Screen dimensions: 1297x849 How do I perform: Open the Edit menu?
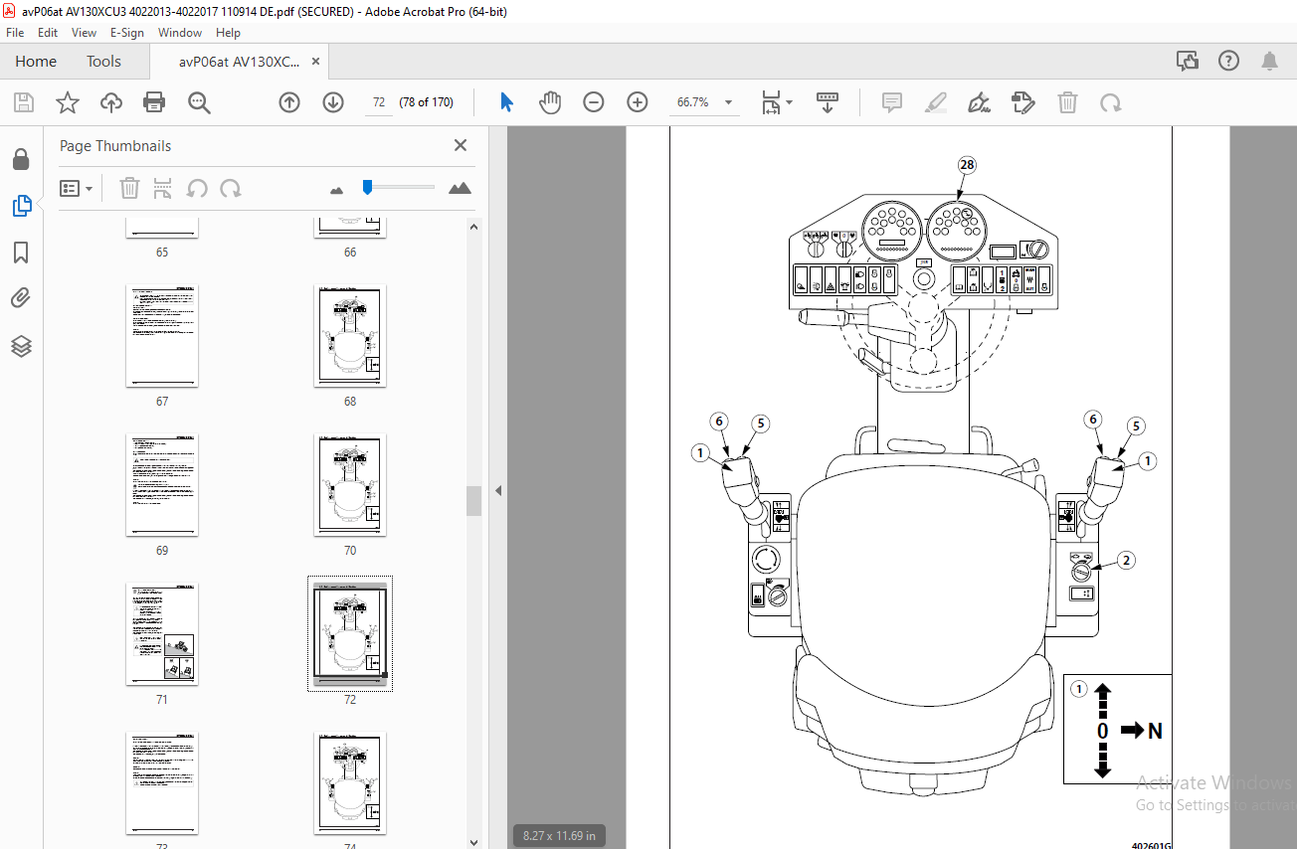click(48, 33)
